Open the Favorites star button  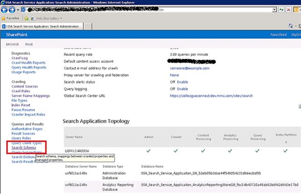point(11,18)
